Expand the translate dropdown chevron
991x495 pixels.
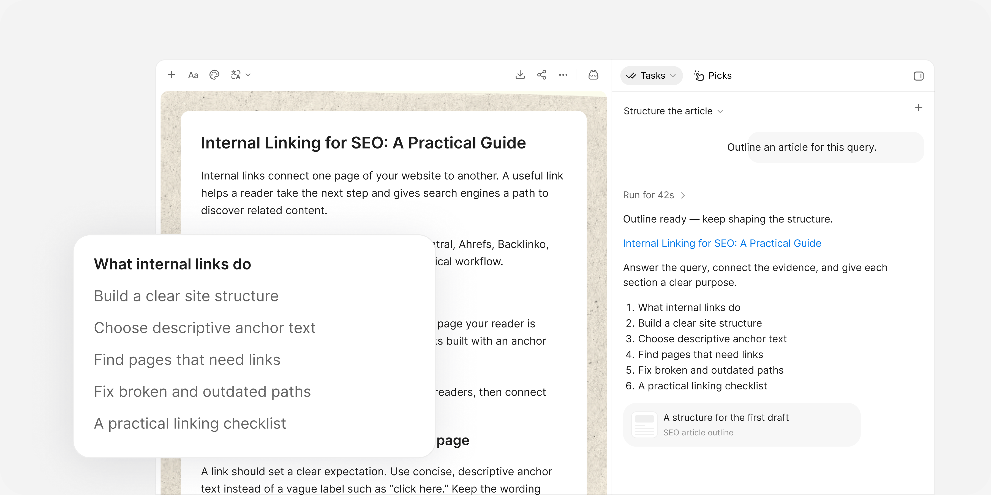pos(248,75)
